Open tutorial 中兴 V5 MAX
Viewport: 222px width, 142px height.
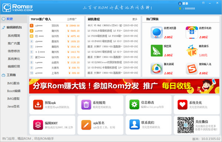(113, 25)
